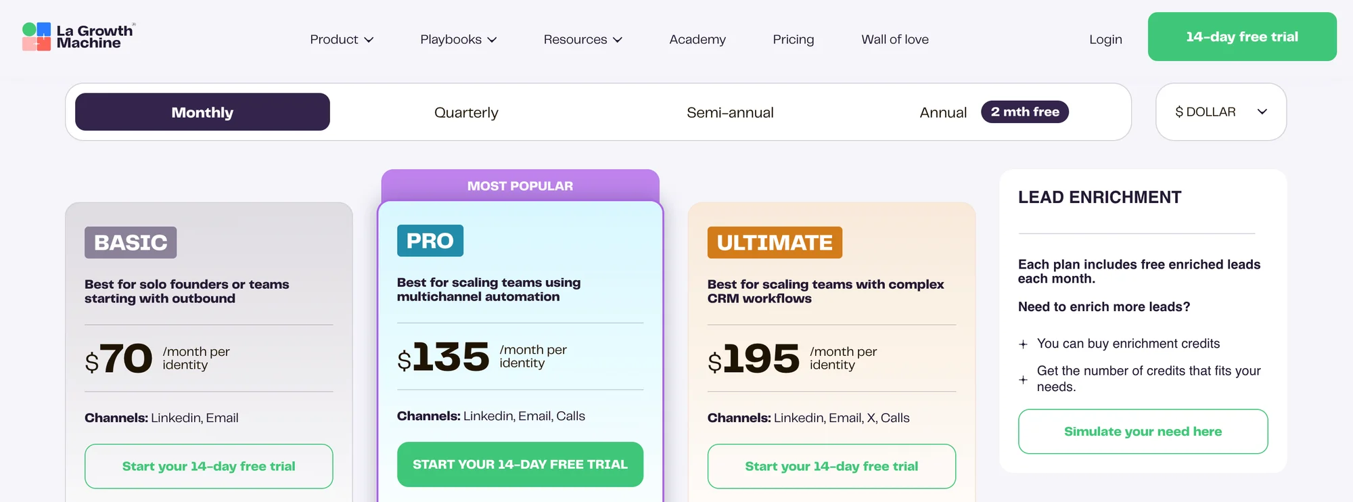Expand the Product menu

342,39
